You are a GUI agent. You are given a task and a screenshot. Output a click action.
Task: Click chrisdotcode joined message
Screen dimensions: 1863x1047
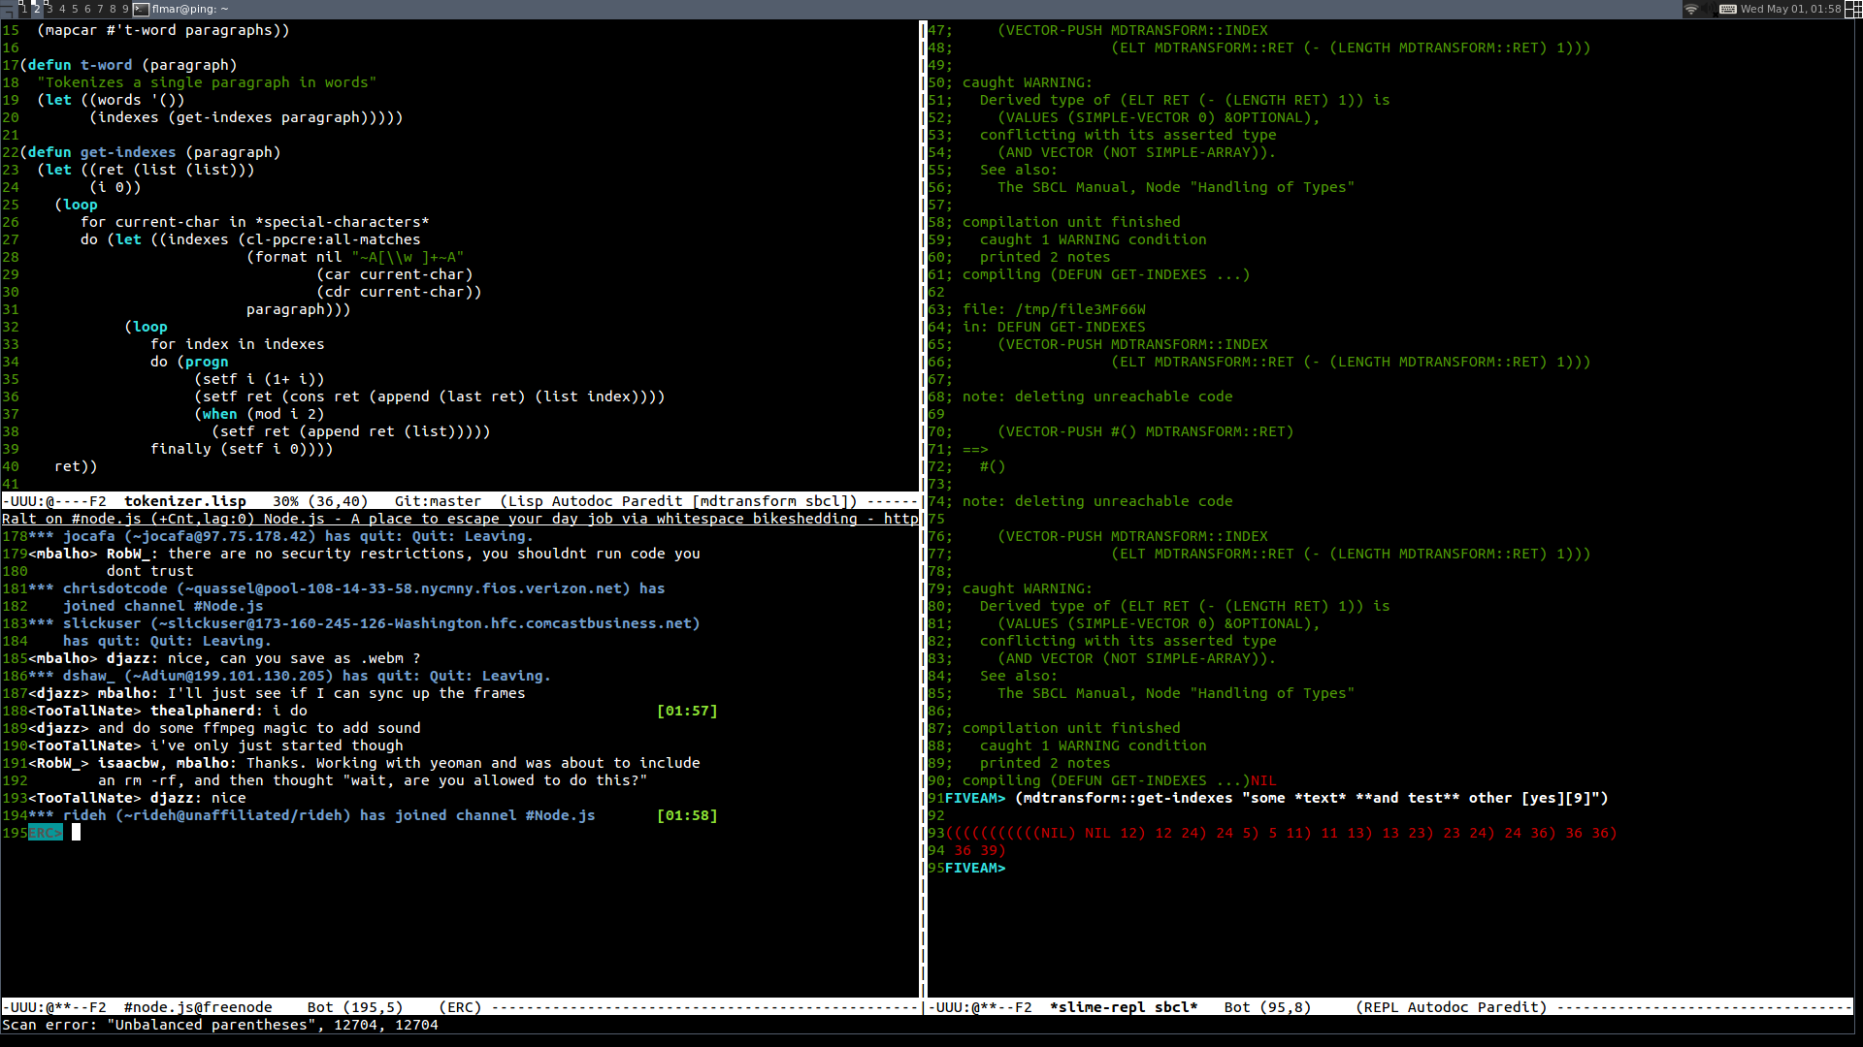pyautogui.click(x=346, y=597)
